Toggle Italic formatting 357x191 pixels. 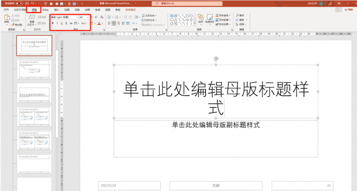click(x=57, y=23)
